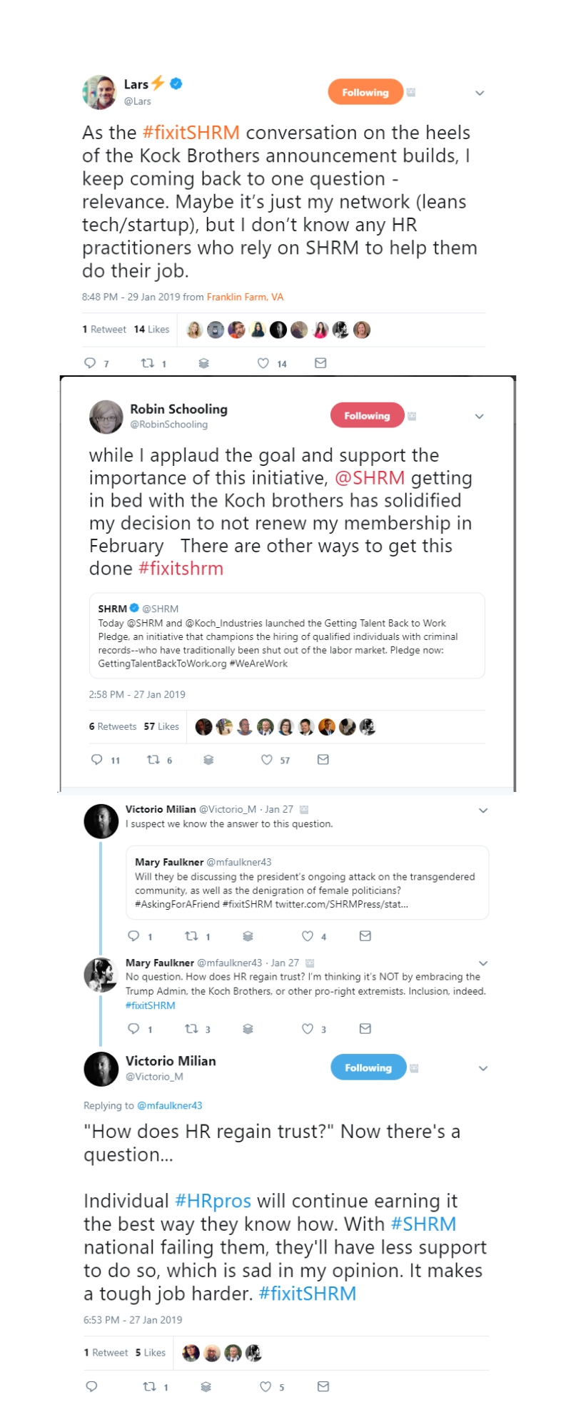Reply to Lars's tweet
The height and width of the screenshot is (1427, 571).
pyautogui.click(x=90, y=363)
